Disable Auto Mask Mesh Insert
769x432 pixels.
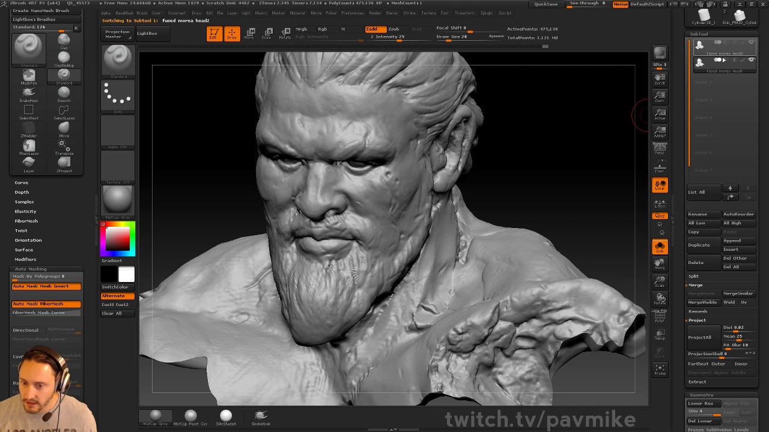46,286
